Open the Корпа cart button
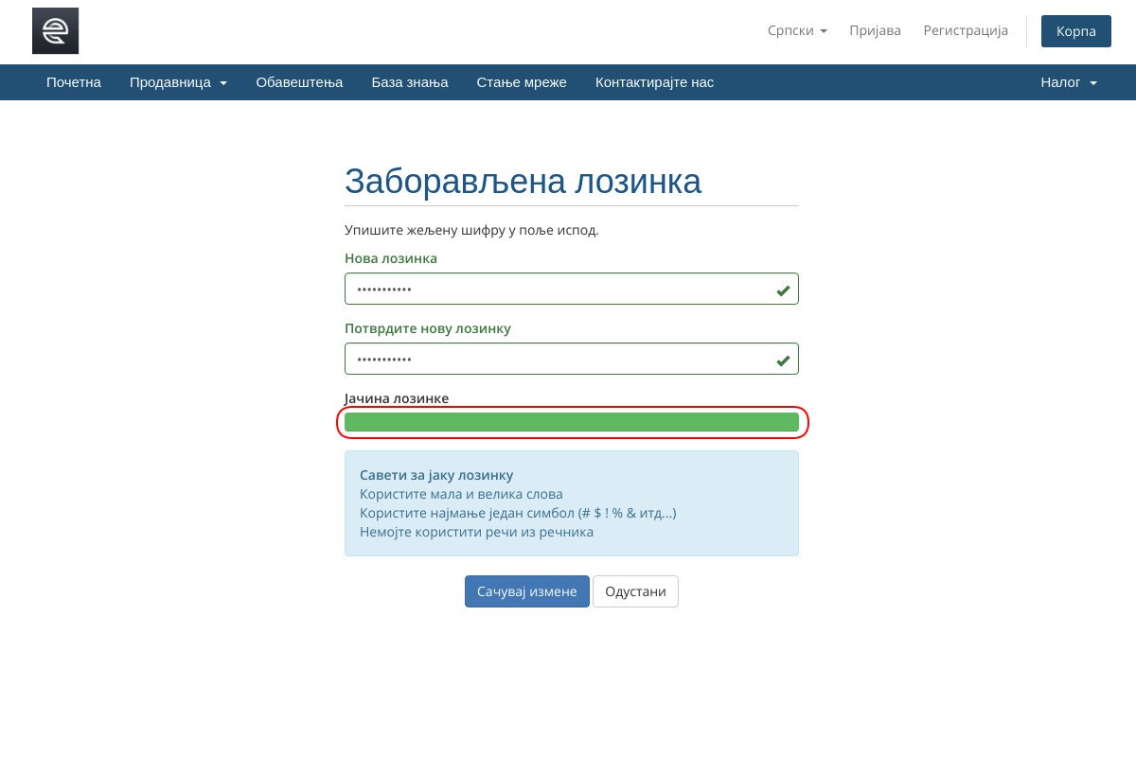The width and height of the screenshot is (1136, 757). click(x=1076, y=31)
